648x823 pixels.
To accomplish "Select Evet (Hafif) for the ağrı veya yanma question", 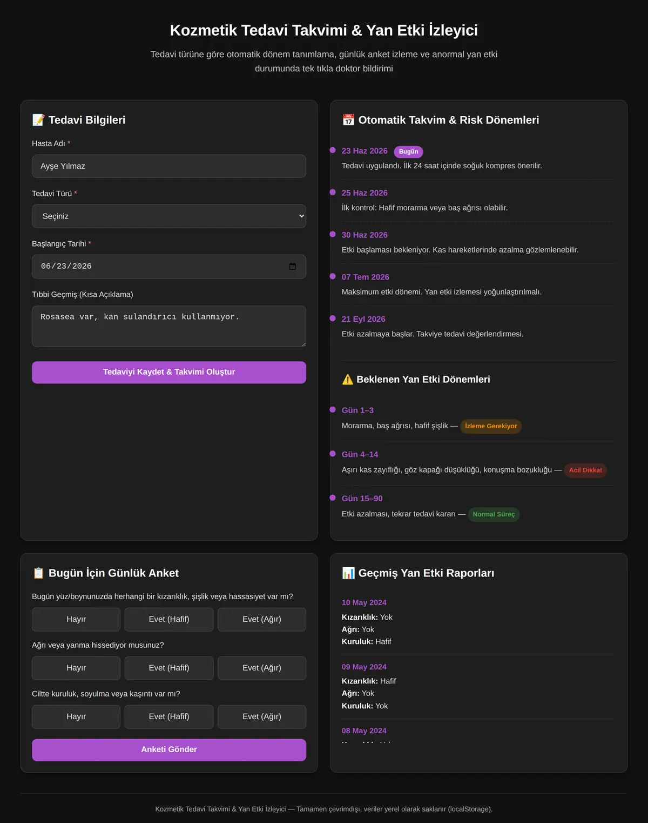I will (x=169, y=668).
